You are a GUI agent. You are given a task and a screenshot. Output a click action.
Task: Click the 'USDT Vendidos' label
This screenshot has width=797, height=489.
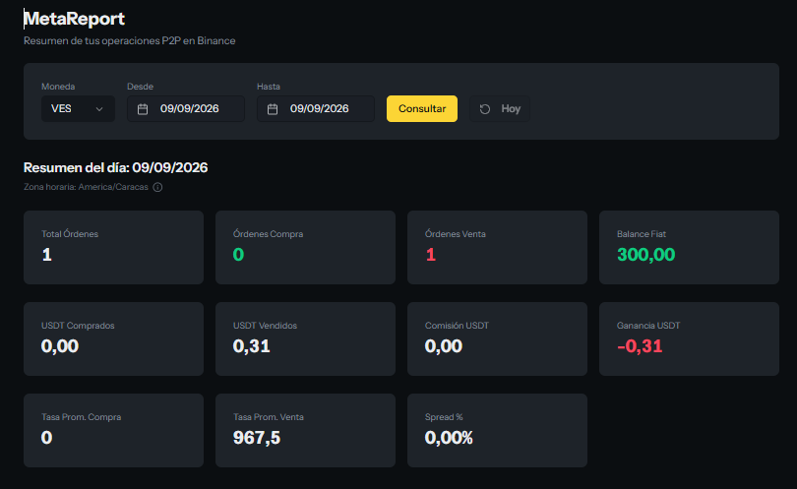pos(265,326)
